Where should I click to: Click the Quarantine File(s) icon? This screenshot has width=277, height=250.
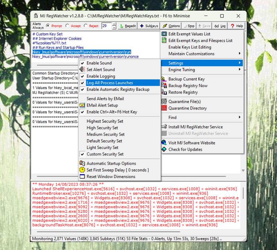coord(164,101)
